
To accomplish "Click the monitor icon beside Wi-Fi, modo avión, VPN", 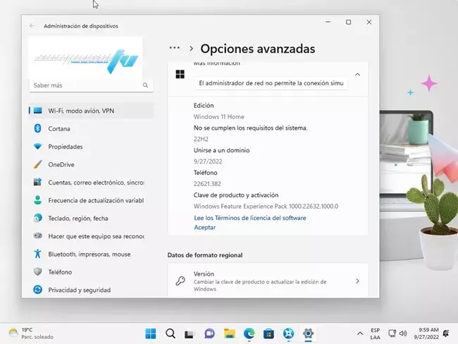I will 37,111.
